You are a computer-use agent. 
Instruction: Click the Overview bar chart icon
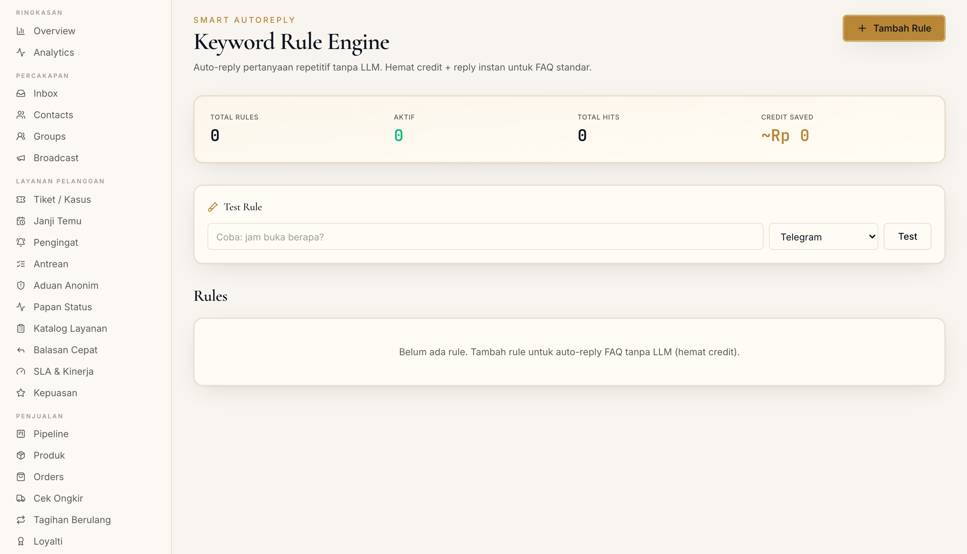click(21, 31)
